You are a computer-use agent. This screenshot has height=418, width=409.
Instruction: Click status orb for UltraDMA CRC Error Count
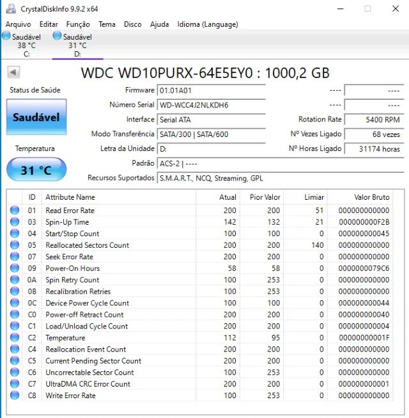(x=15, y=383)
